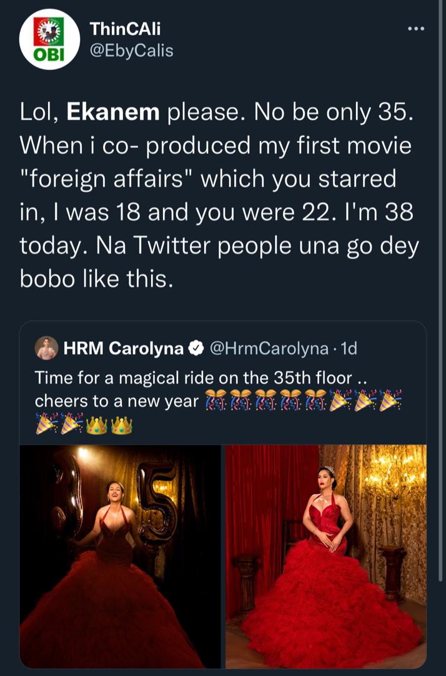Click the ThinCAli display name
The width and height of the screenshot is (446, 676).
[125, 28]
